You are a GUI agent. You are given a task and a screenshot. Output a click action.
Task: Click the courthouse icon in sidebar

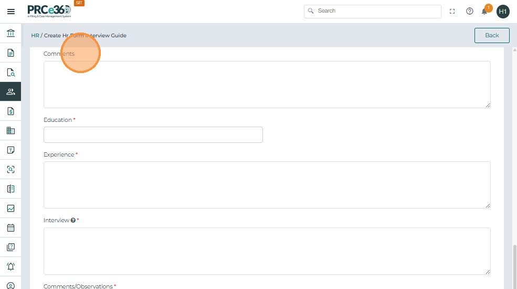click(x=10, y=34)
